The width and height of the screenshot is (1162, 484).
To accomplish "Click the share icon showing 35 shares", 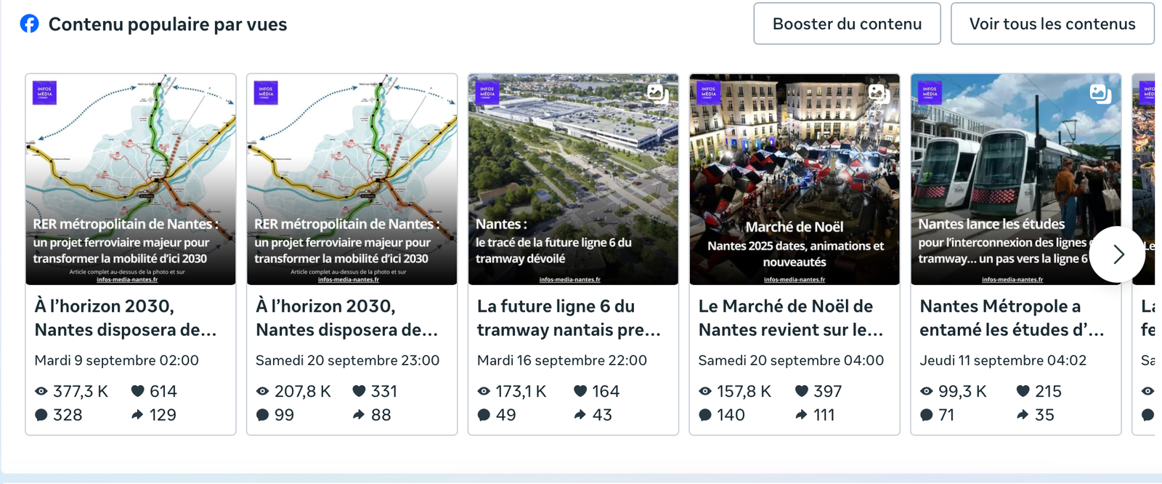I will pos(1023,415).
